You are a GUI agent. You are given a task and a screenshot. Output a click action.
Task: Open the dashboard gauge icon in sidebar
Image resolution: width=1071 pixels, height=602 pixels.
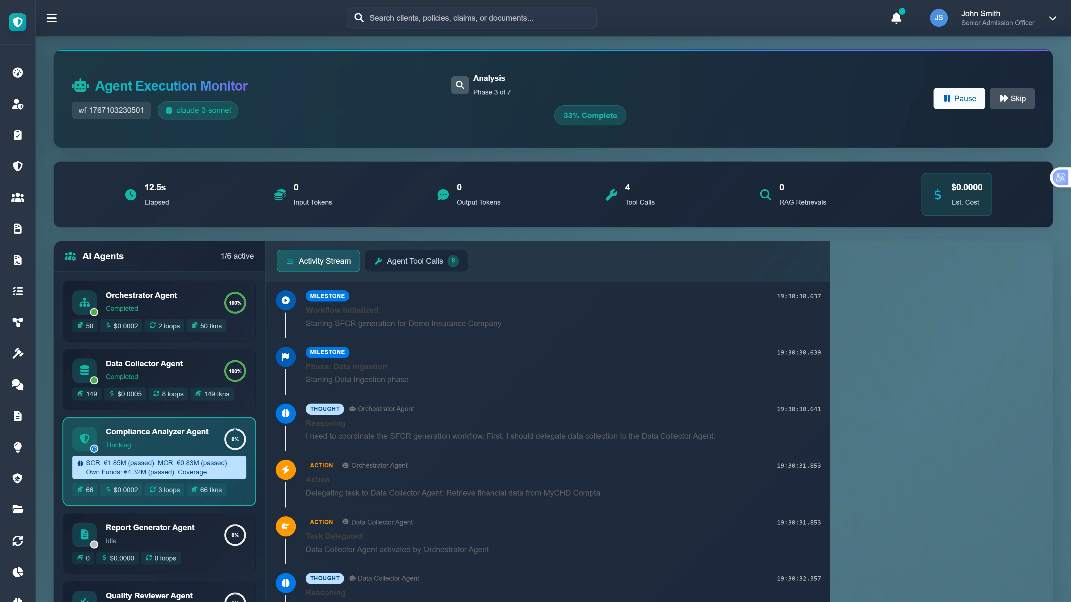click(18, 72)
